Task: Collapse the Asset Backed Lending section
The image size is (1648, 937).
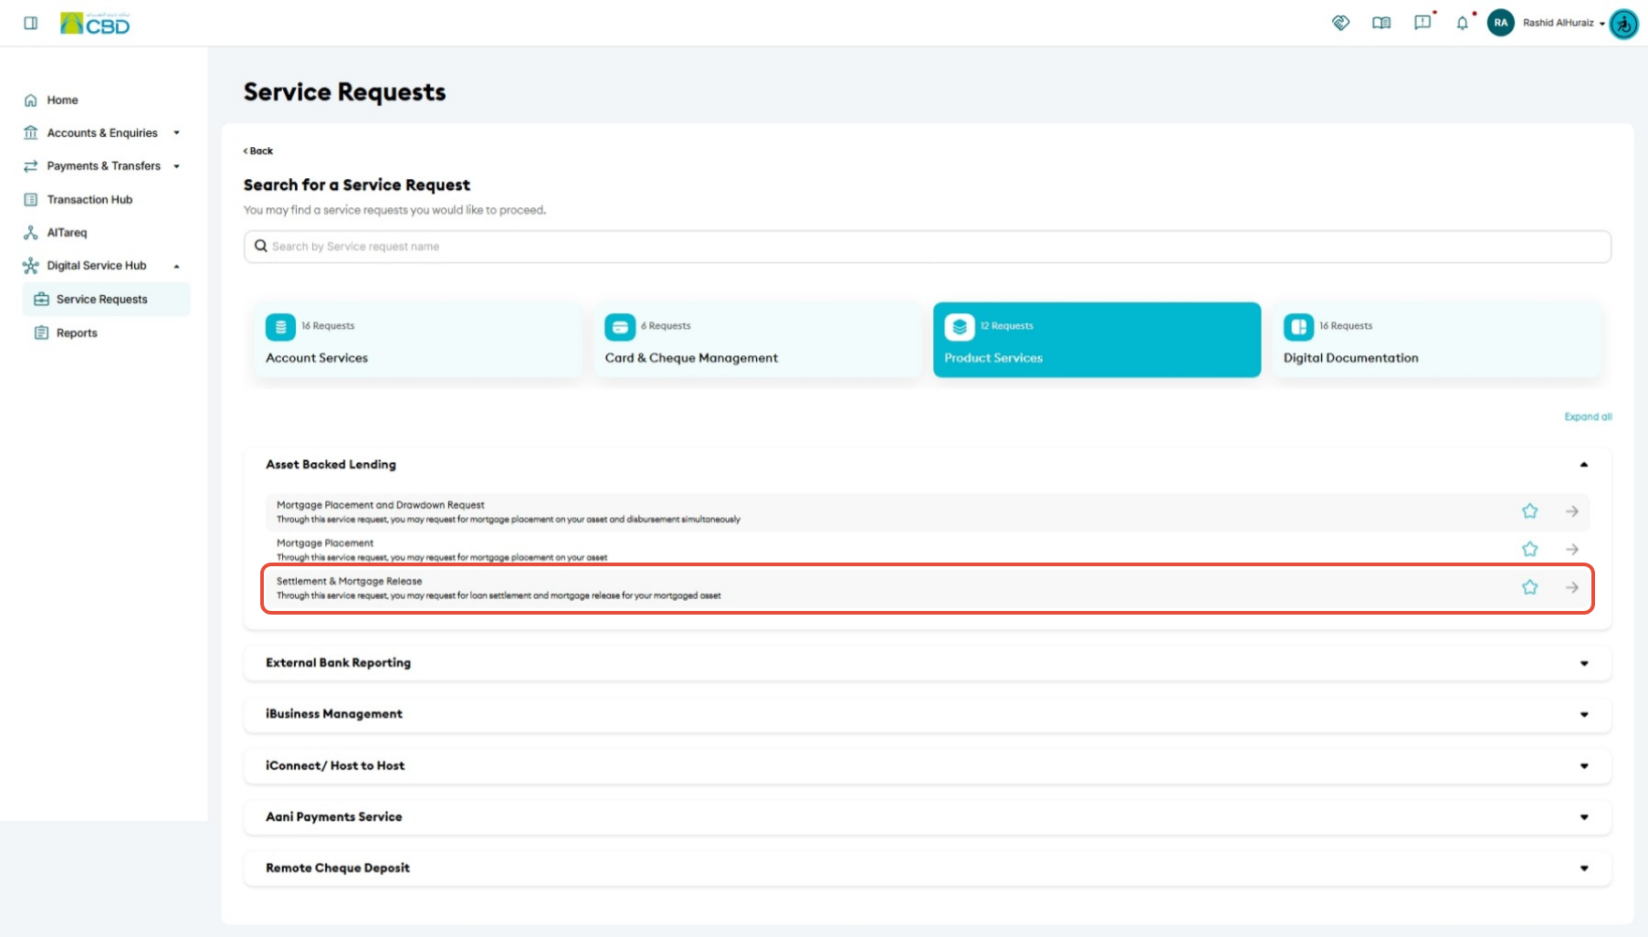Action: 1584,465
